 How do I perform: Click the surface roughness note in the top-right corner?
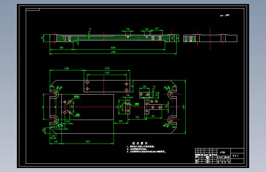click(x=225, y=15)
